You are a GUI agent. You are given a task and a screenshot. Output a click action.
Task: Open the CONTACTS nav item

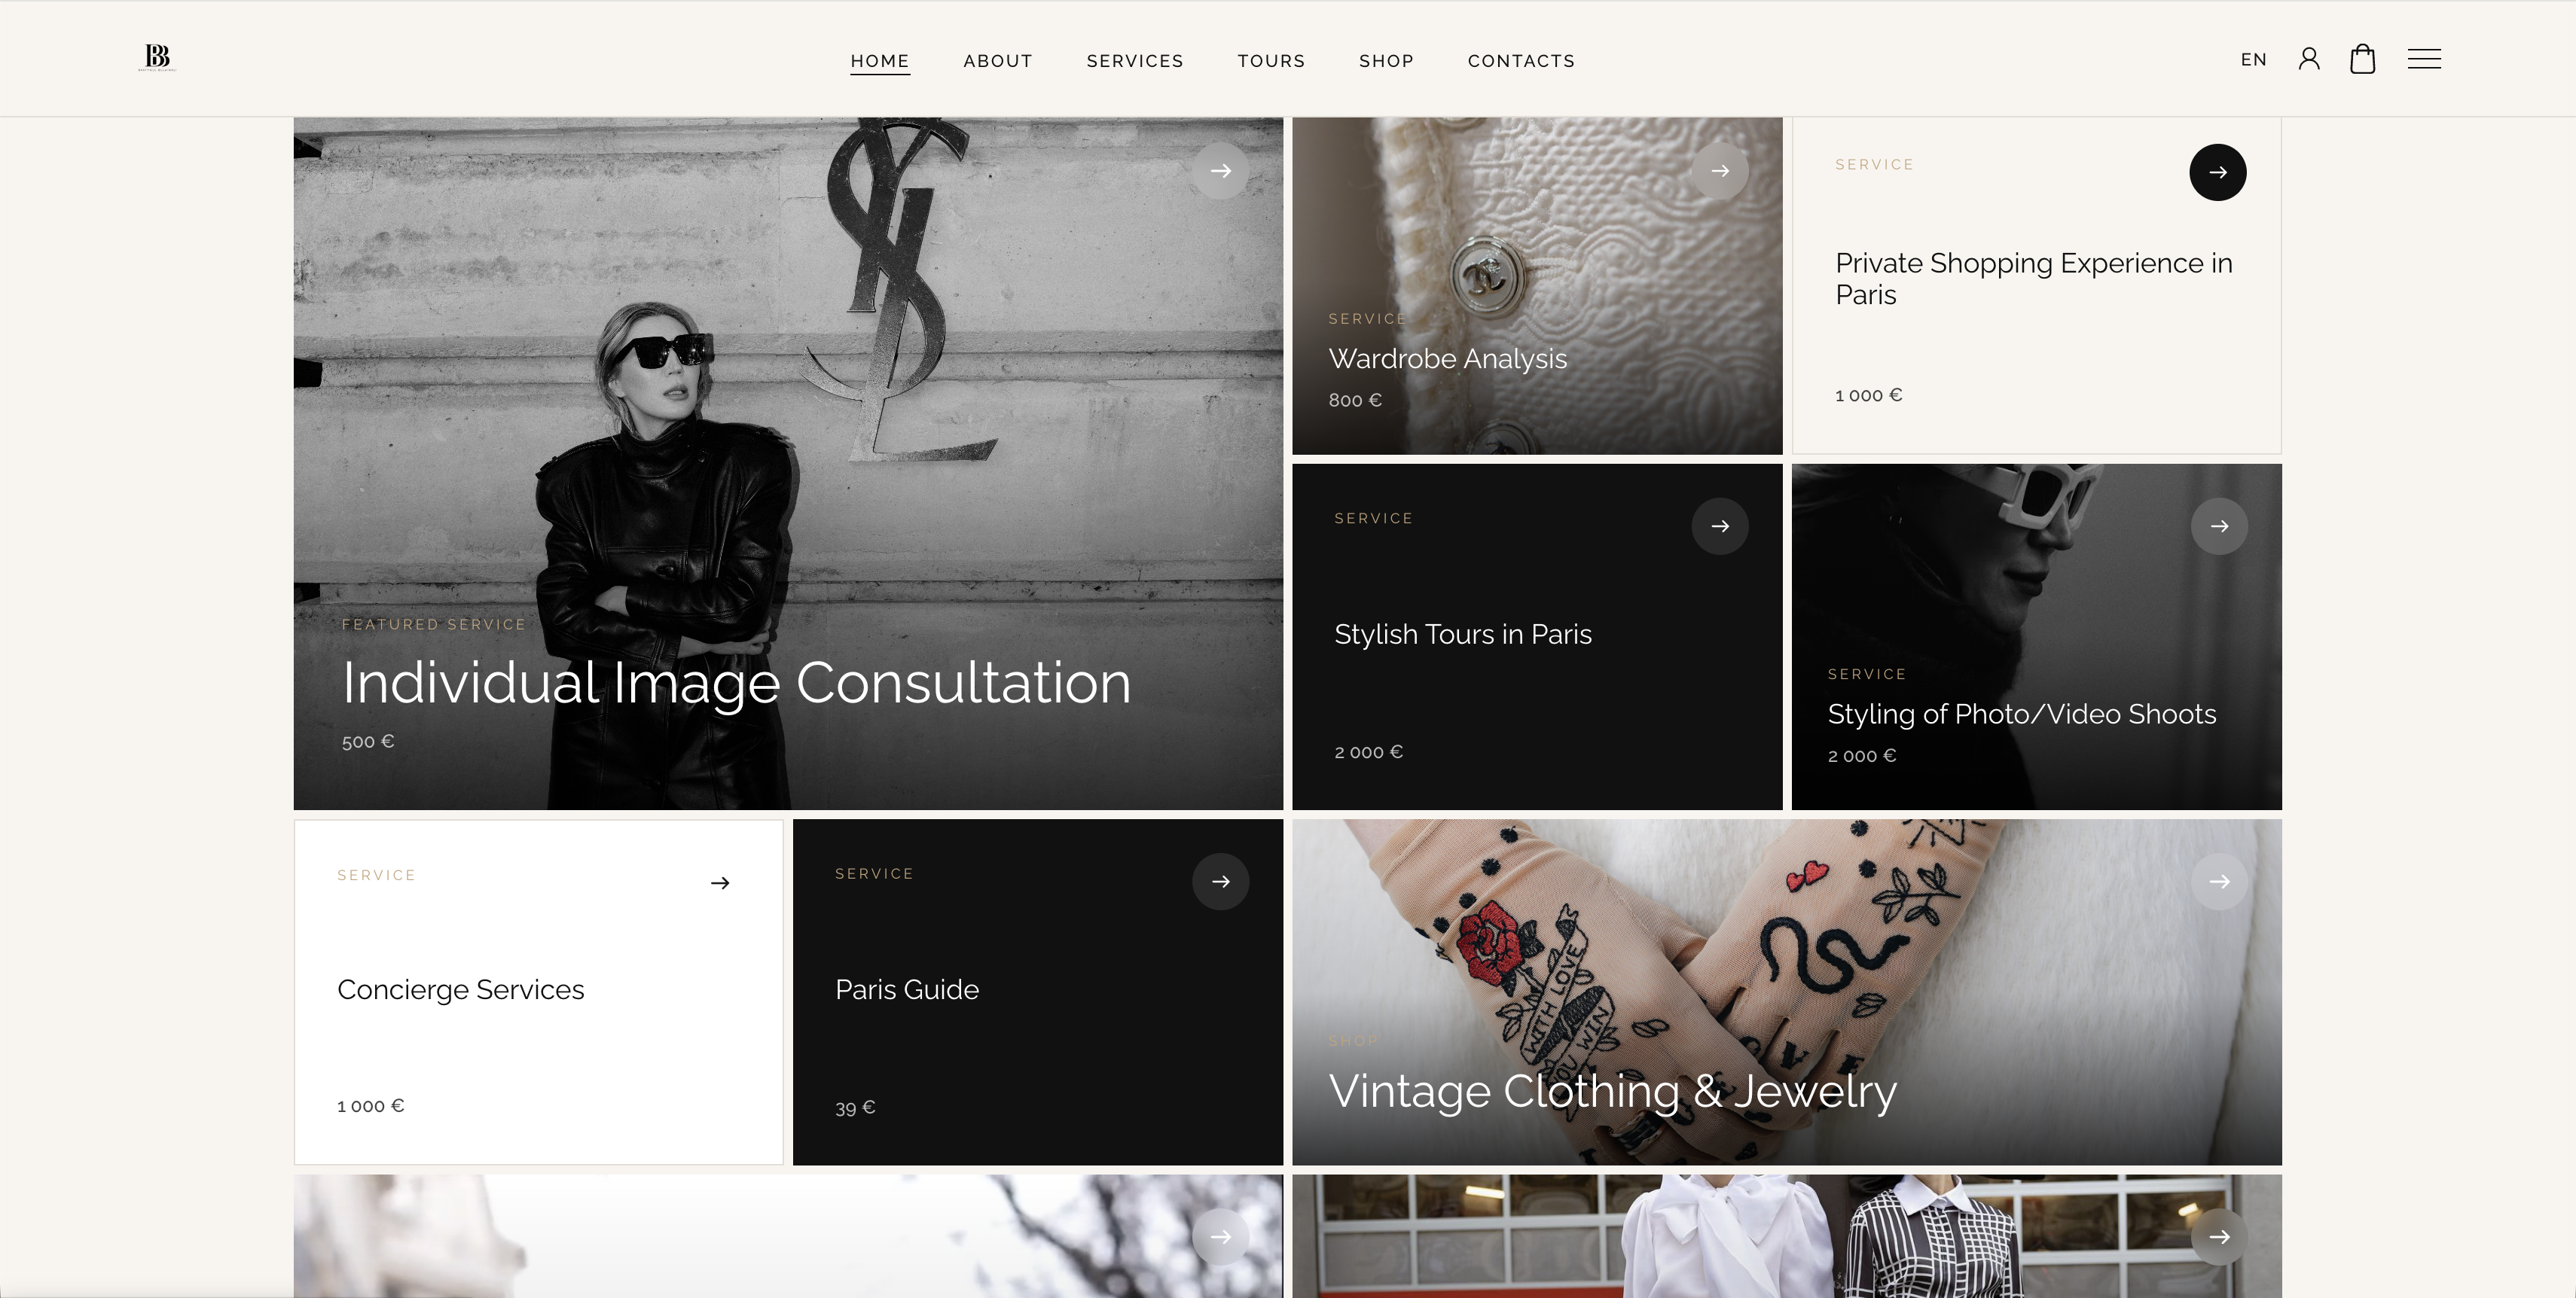click(1521, 61)
